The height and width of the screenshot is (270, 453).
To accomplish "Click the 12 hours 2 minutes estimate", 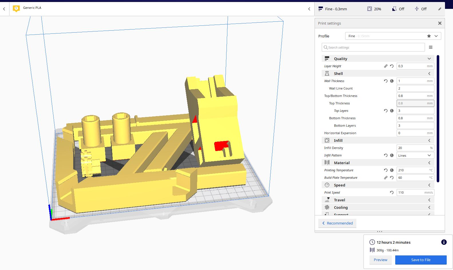I will pyautogui.click(x=394, y=242).
